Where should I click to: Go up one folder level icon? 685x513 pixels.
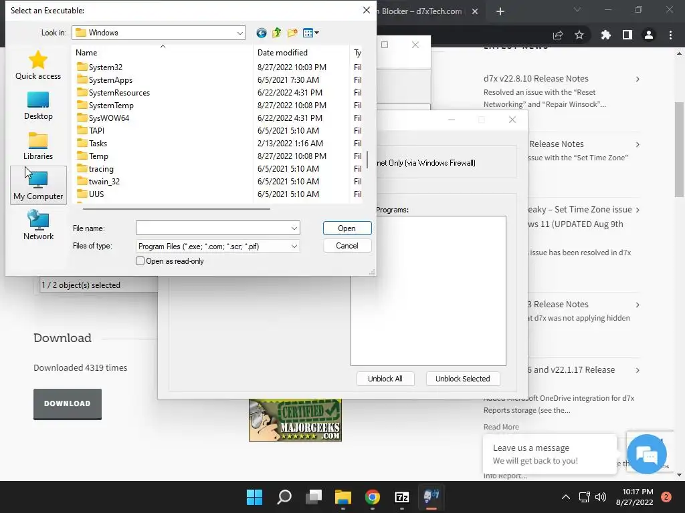[x=276, y=33]
